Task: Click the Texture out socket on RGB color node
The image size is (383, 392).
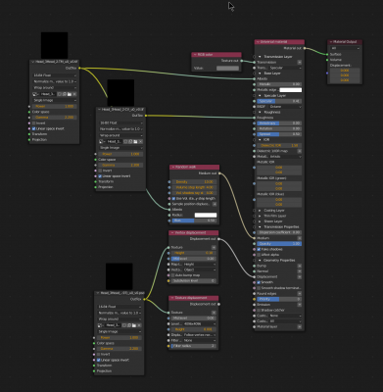Action: click(242, 61)
